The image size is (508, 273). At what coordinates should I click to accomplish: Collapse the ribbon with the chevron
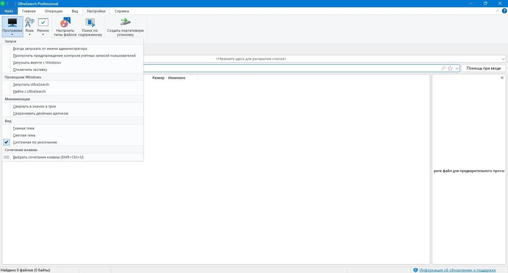click(498, 11)
